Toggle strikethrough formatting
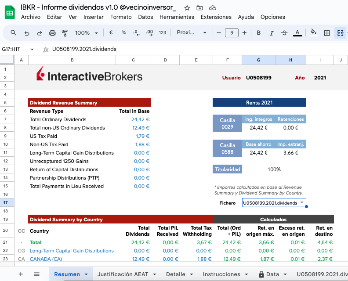This screenshot has width=348, height=281. [284, 33]
